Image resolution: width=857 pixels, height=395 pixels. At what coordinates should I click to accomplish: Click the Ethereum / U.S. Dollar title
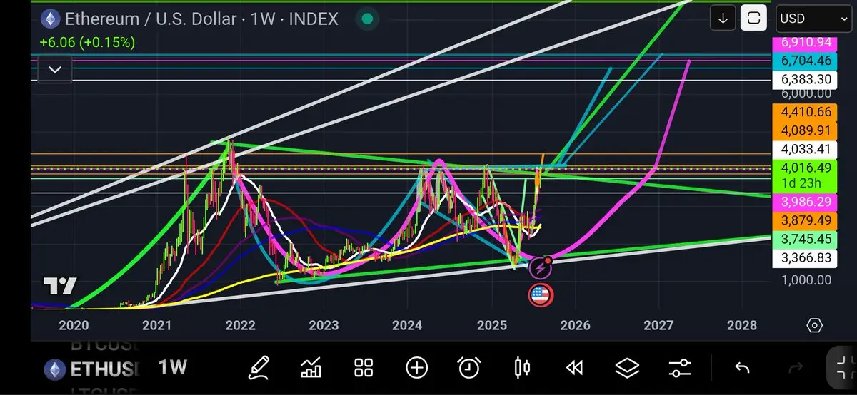click(x=151, y=19)
